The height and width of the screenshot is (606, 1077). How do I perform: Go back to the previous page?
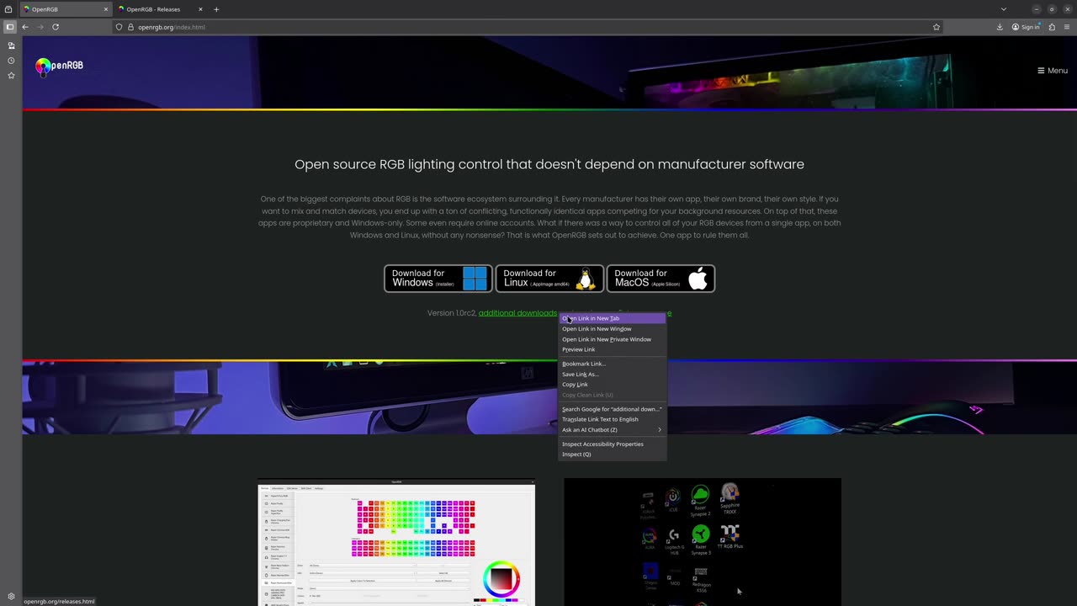click(x=25, y=27)
